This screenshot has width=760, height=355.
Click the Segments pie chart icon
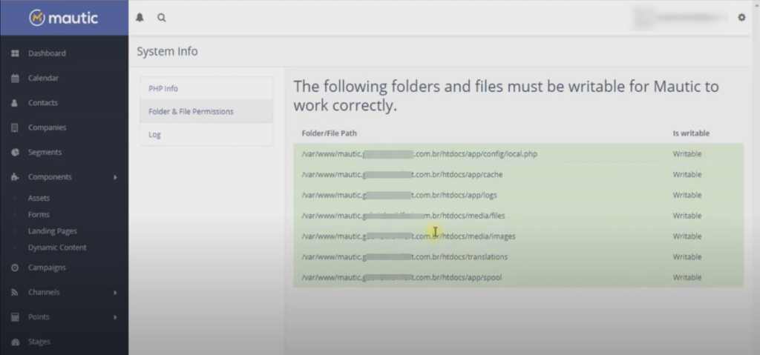(15, 152)
